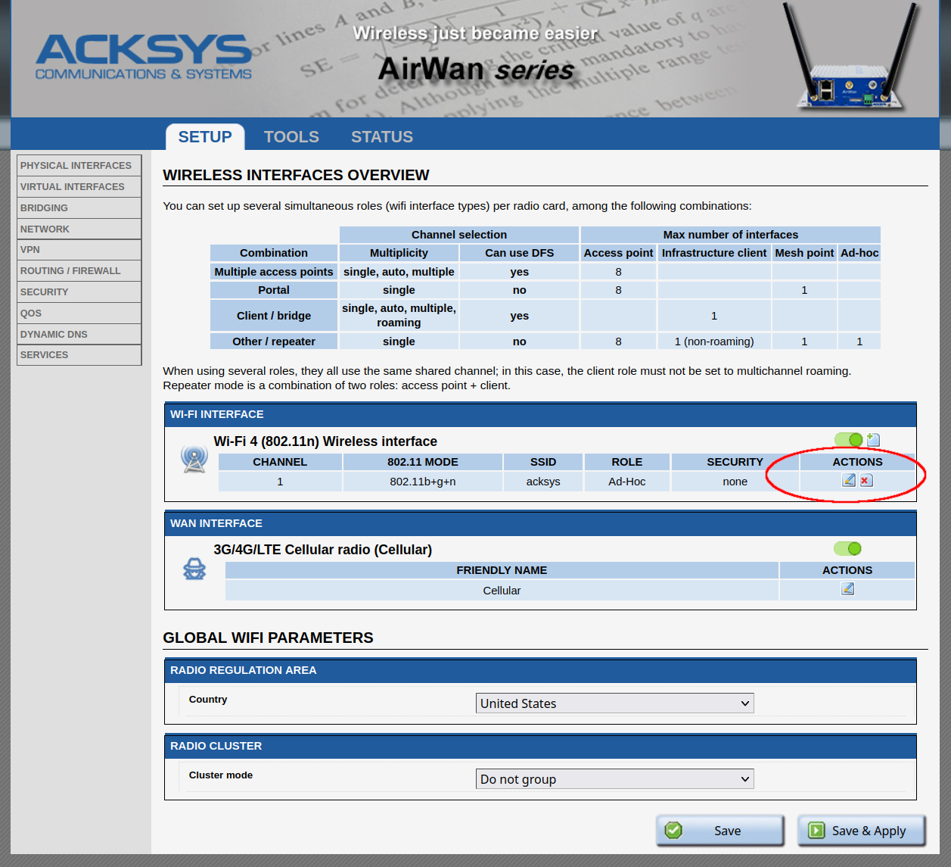Click the cellular radio modem icon
The width and height of the screenshot is (951, 867).
click(x=194, y=569)
